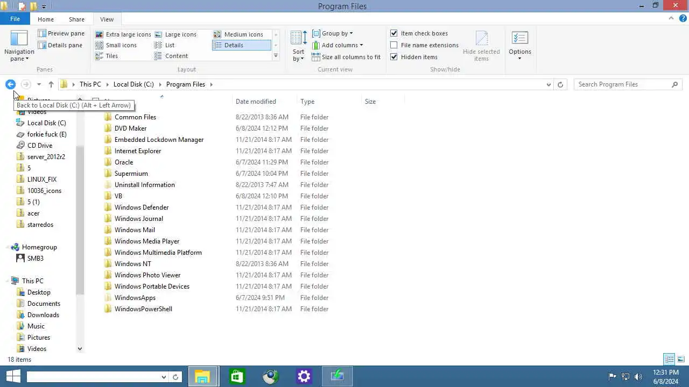Refresh the Program Files folder view
Screen dimensions: 689x387
point(560,84)
